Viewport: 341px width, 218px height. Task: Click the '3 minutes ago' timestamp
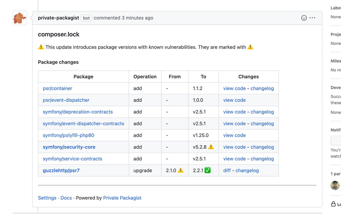pyautogui.click(x=138, y=18)
